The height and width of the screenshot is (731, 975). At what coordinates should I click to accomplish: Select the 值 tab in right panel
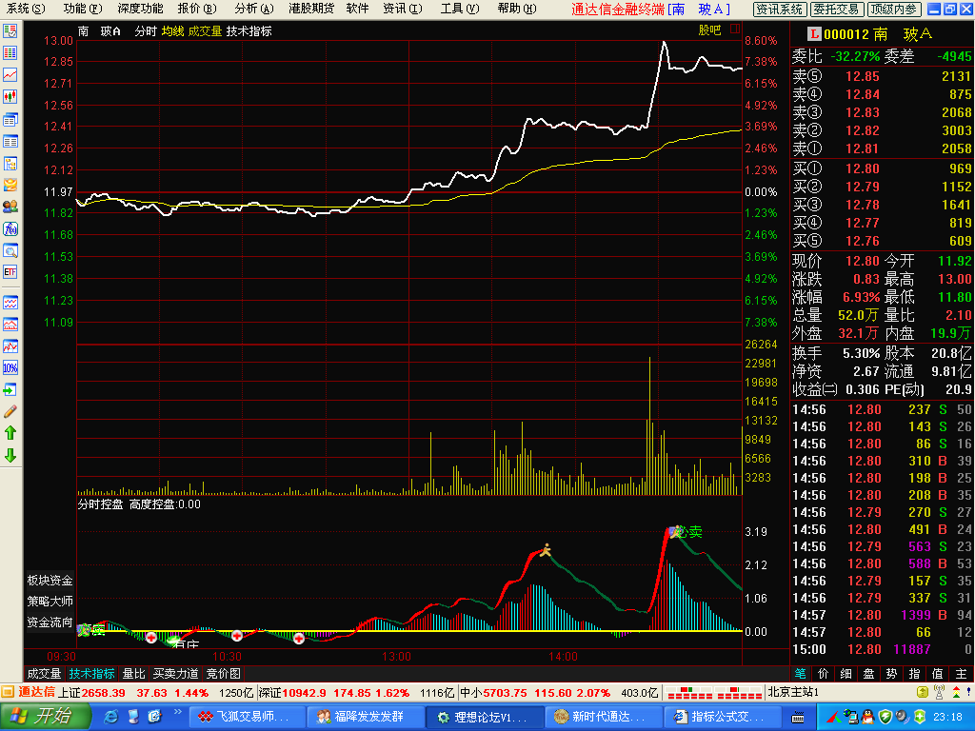pyautogui.click(x=938, y=674)
